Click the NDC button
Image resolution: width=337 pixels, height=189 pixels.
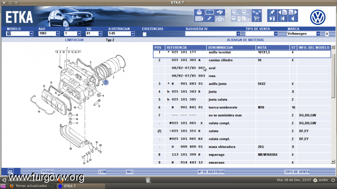pyautogui.click(x=130, y=172)
